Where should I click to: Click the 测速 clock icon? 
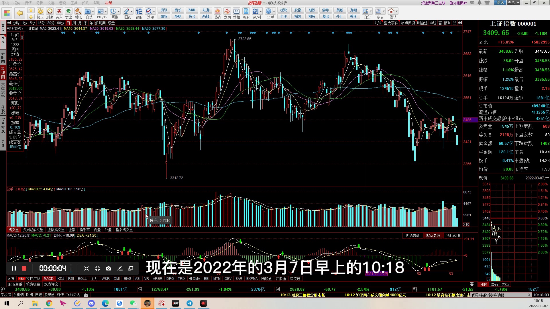pyautogui.click(x=50, y=11)
